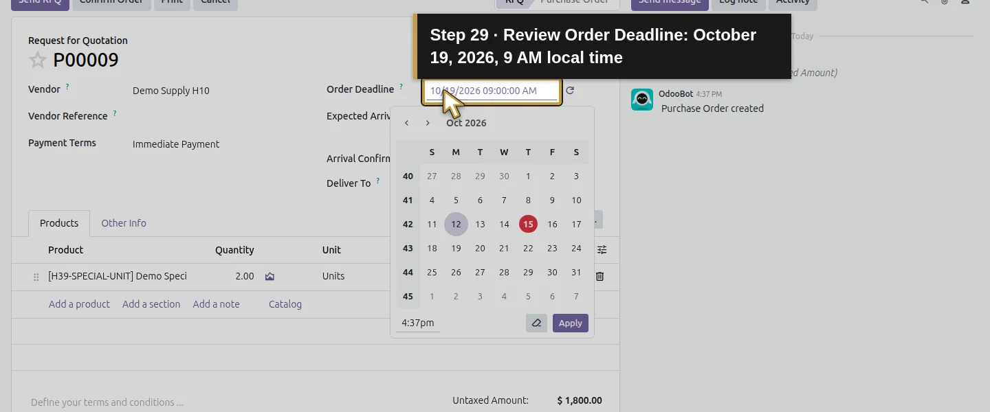
Task: Click the drag handle of the product line
Action: coord(36,277)
